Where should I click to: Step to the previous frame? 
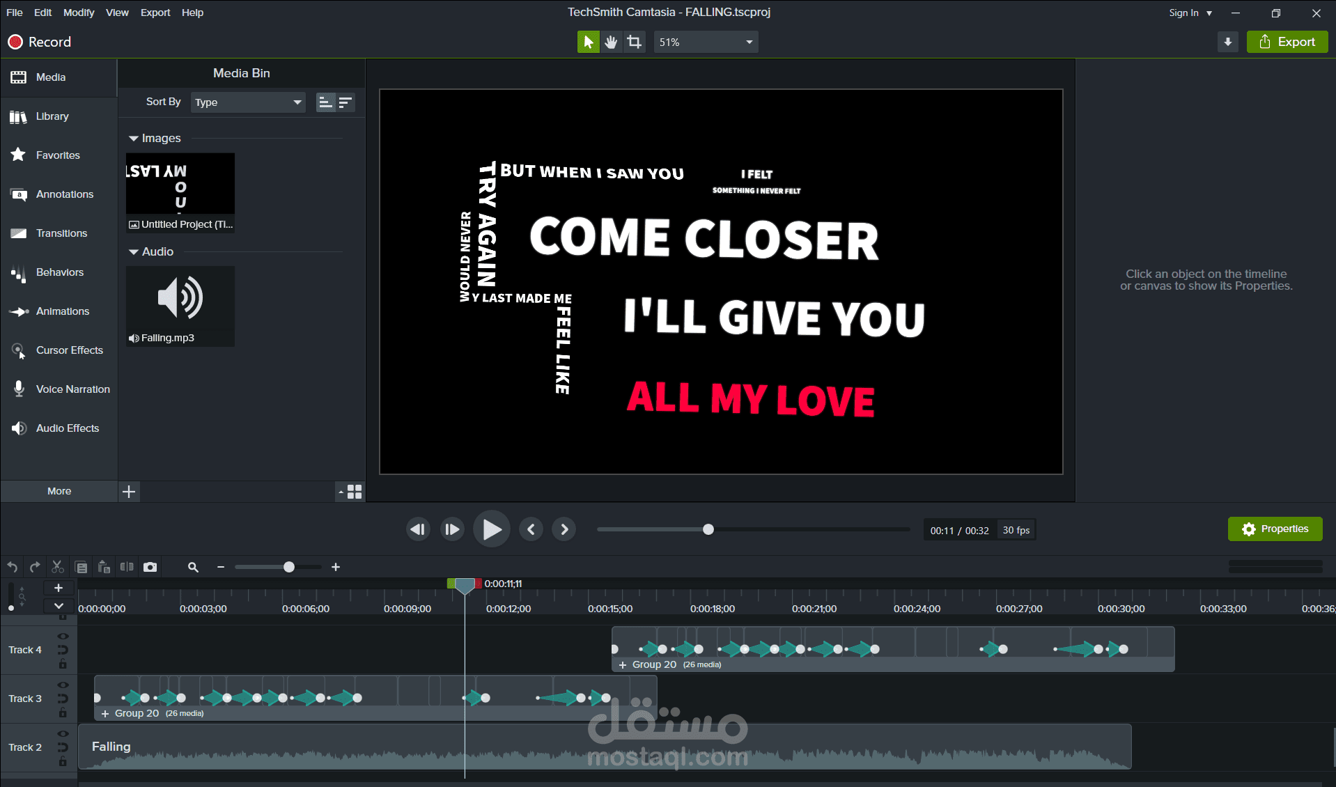(418, 529)
